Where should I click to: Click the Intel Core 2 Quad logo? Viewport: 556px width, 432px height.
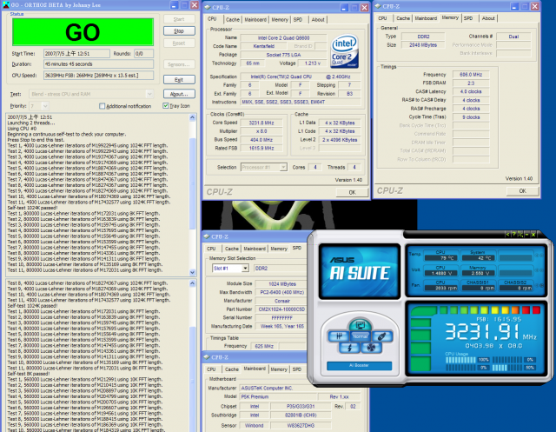click(344, 51)
